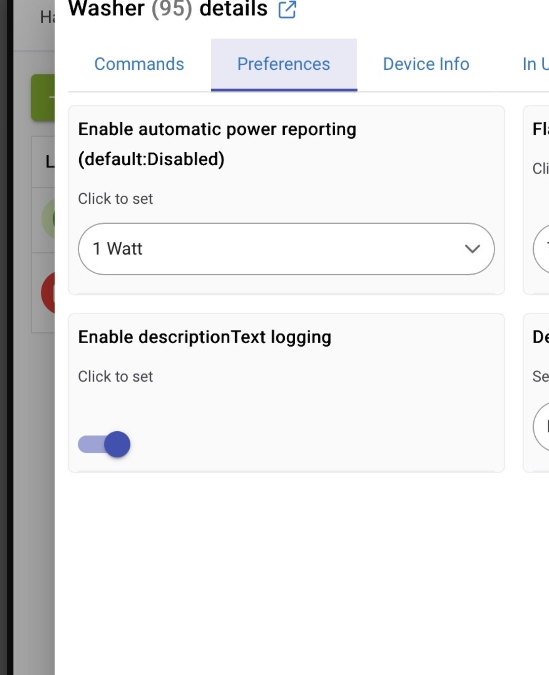Click 'Enable automatic power reporting' heading
Viewport: 549px width, 675px height.
coord(217,129)
